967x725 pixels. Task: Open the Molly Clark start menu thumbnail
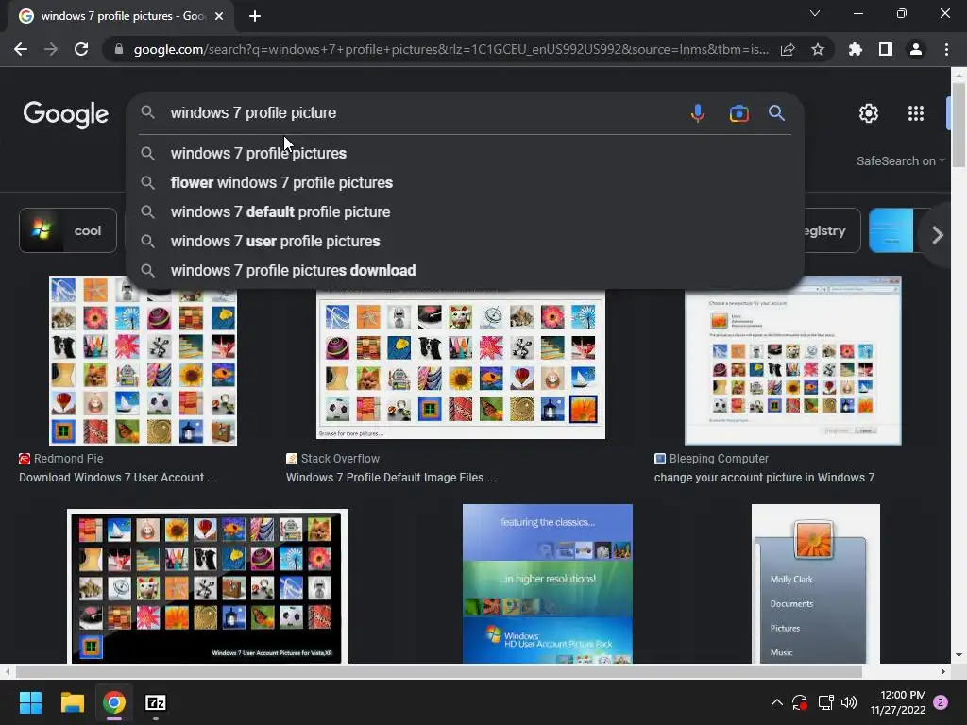(816, 583)
